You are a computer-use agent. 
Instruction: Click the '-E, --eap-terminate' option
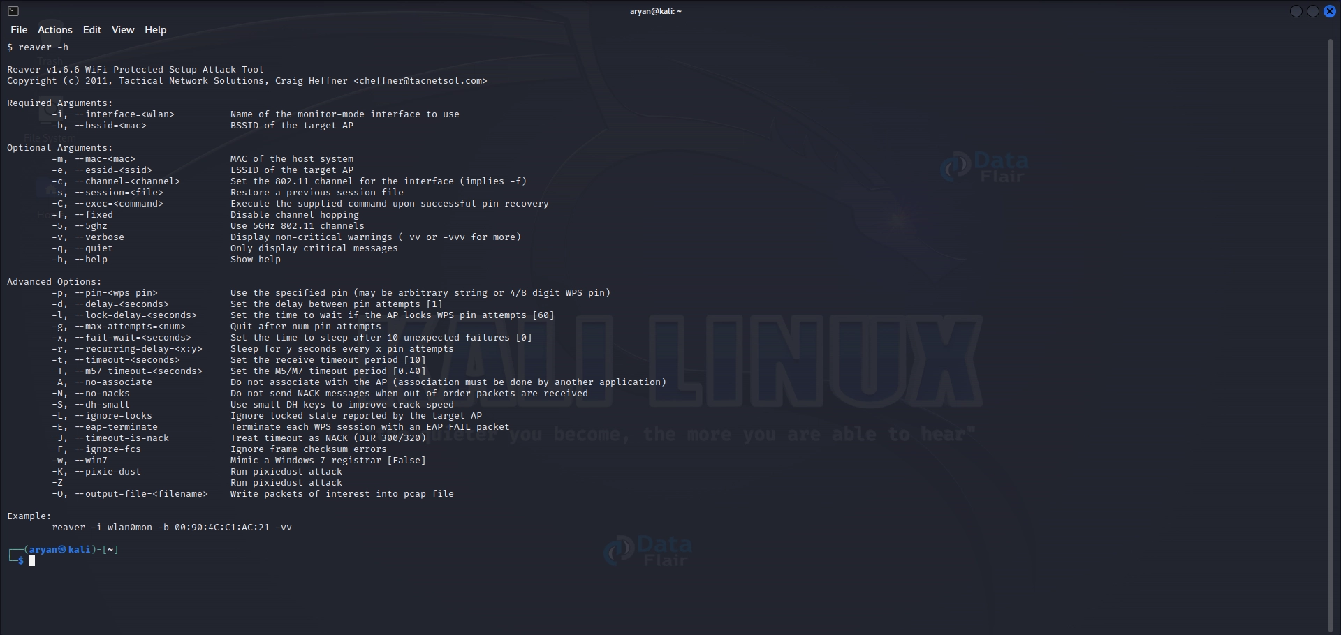pyautogui.click(x=105, y=427)
